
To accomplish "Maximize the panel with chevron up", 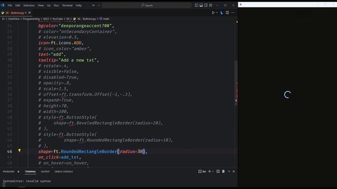I will 229,172.
